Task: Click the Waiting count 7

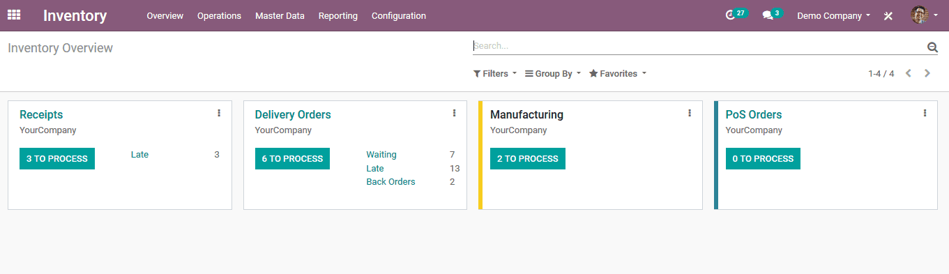Action: click(x=452, y=155)
